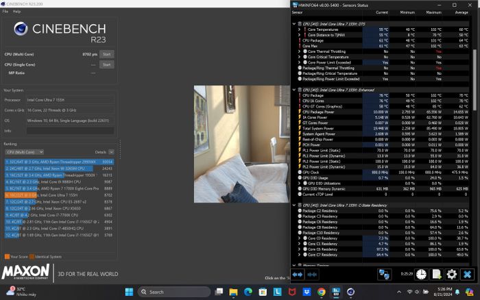Screen dimensions: 480x300
Task: Select the highlighted Intel Core Ultra 7 155H ranking row
Action: click(x=60, y=195)
